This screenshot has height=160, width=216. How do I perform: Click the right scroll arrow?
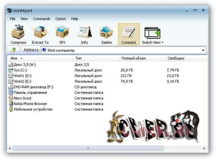point(204,148)
